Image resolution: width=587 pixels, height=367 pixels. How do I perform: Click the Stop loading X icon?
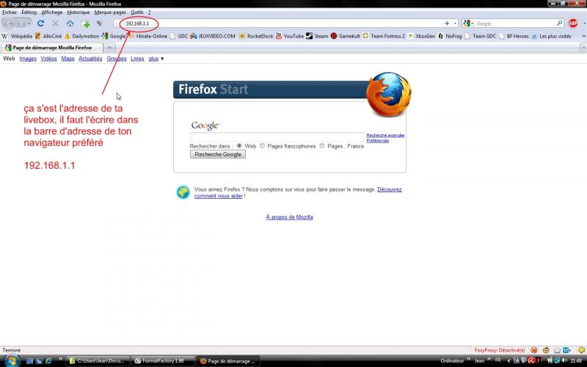56,23
